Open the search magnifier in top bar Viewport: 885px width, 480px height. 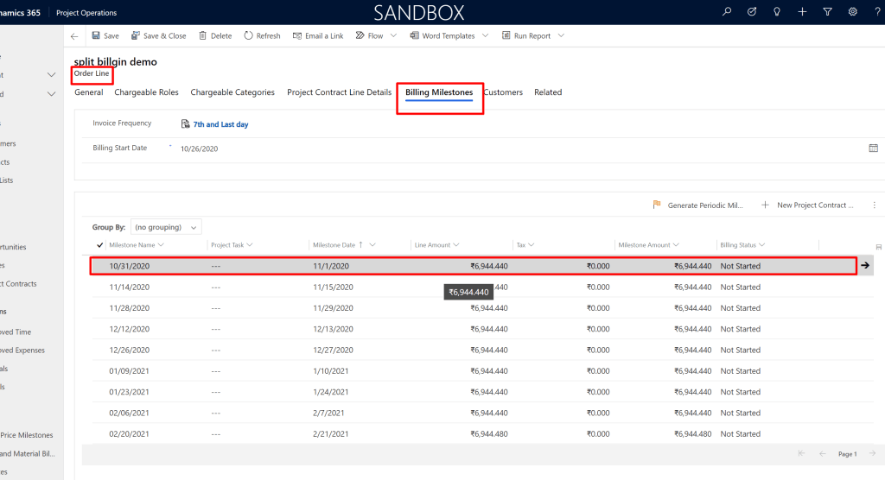(x=727, y=12)
